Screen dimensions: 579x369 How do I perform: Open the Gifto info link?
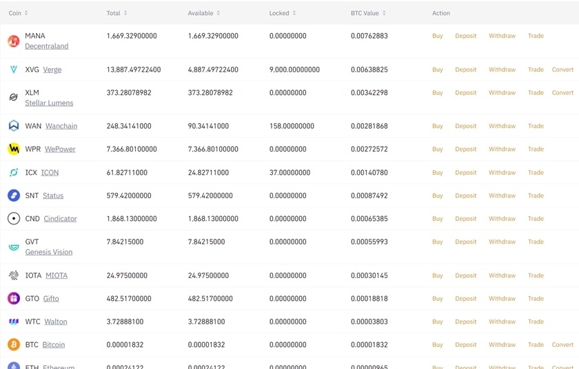pyautogui.click(x=51, y=299)
